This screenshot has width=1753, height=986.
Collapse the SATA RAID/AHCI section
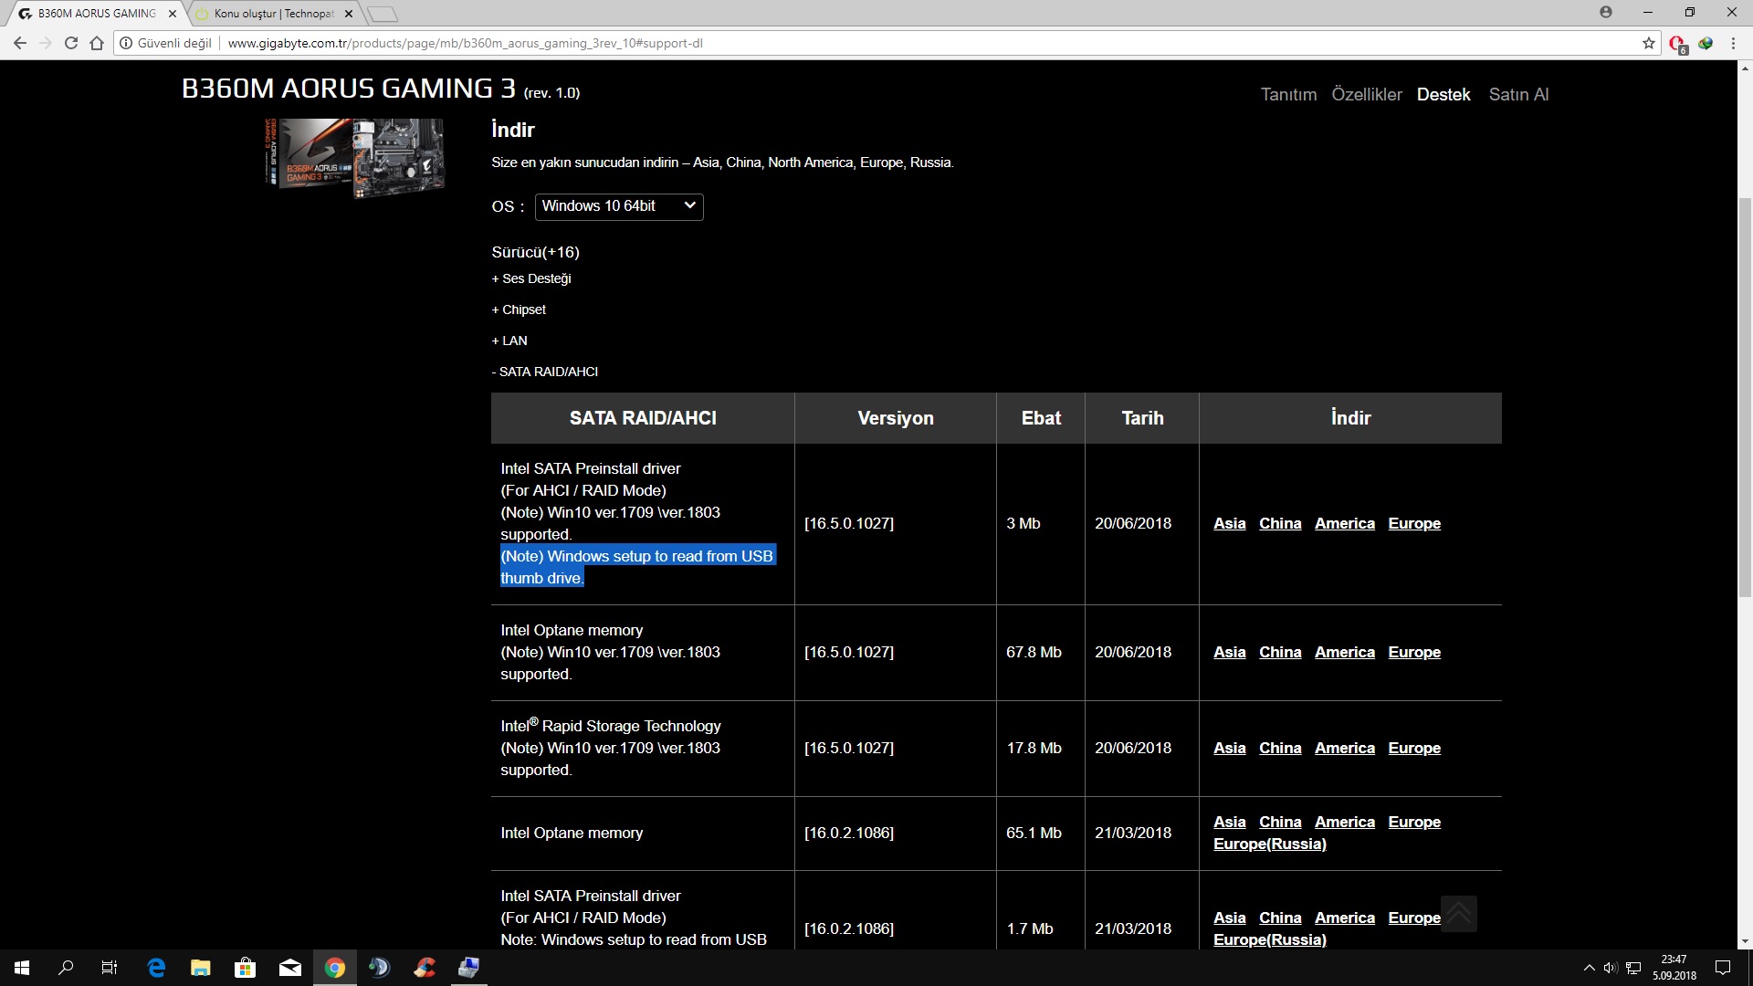[x=545, y=372]
